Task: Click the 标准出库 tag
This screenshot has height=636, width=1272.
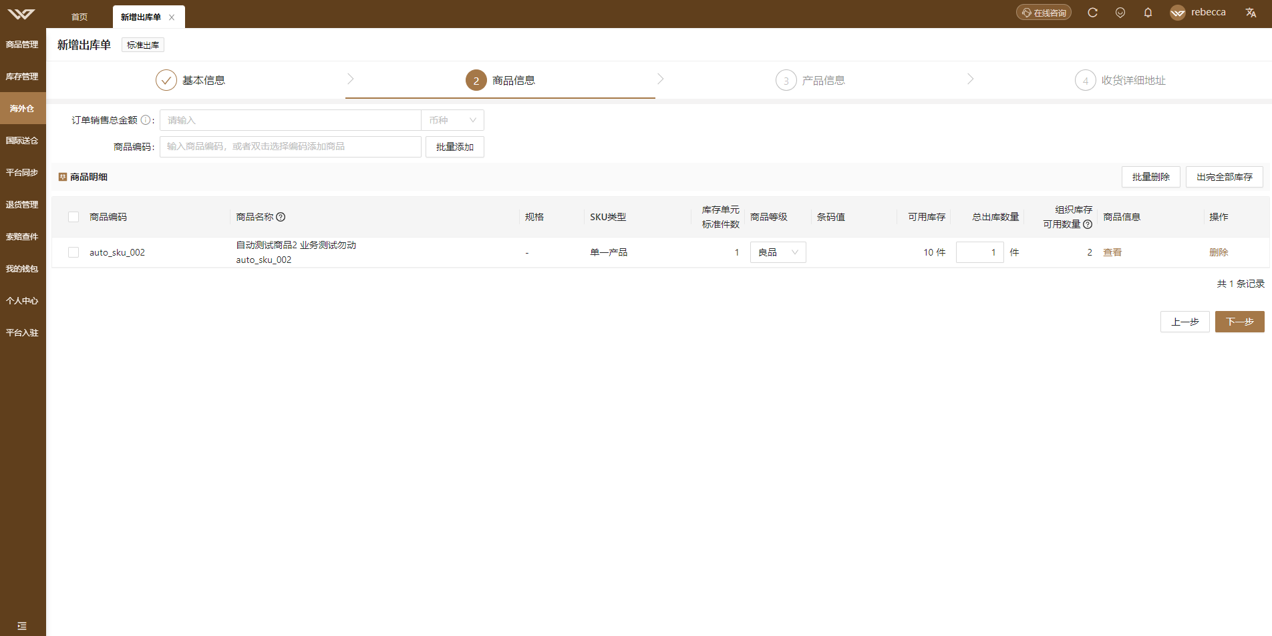Action: (x=143, y=45)
